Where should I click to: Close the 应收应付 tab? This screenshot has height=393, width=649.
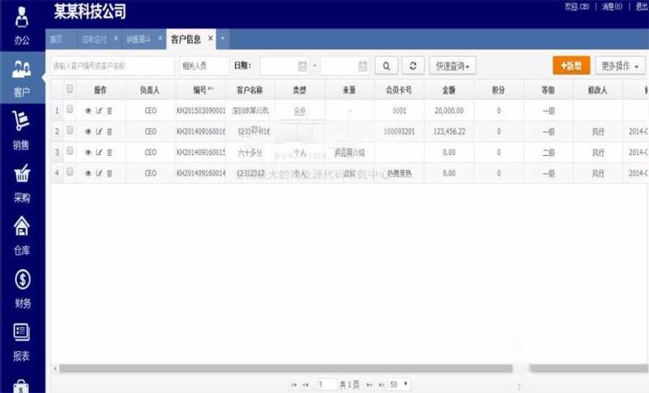[x=115, y=38]
